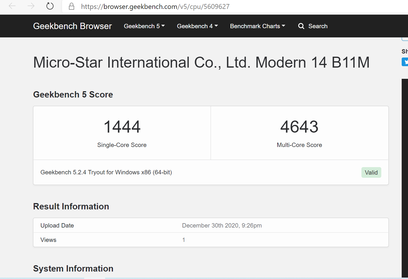Select the multi-core score 4643
Viewport: 408px width, 279px height.
[299, 127]
